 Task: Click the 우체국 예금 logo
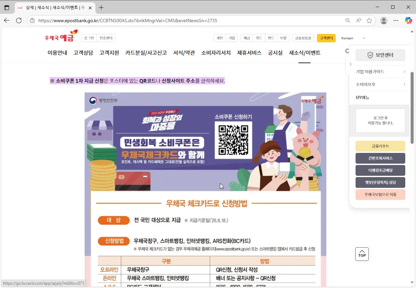click(x=61, y=36)
